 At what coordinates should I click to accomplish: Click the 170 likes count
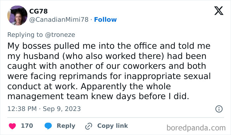(27, 126)
